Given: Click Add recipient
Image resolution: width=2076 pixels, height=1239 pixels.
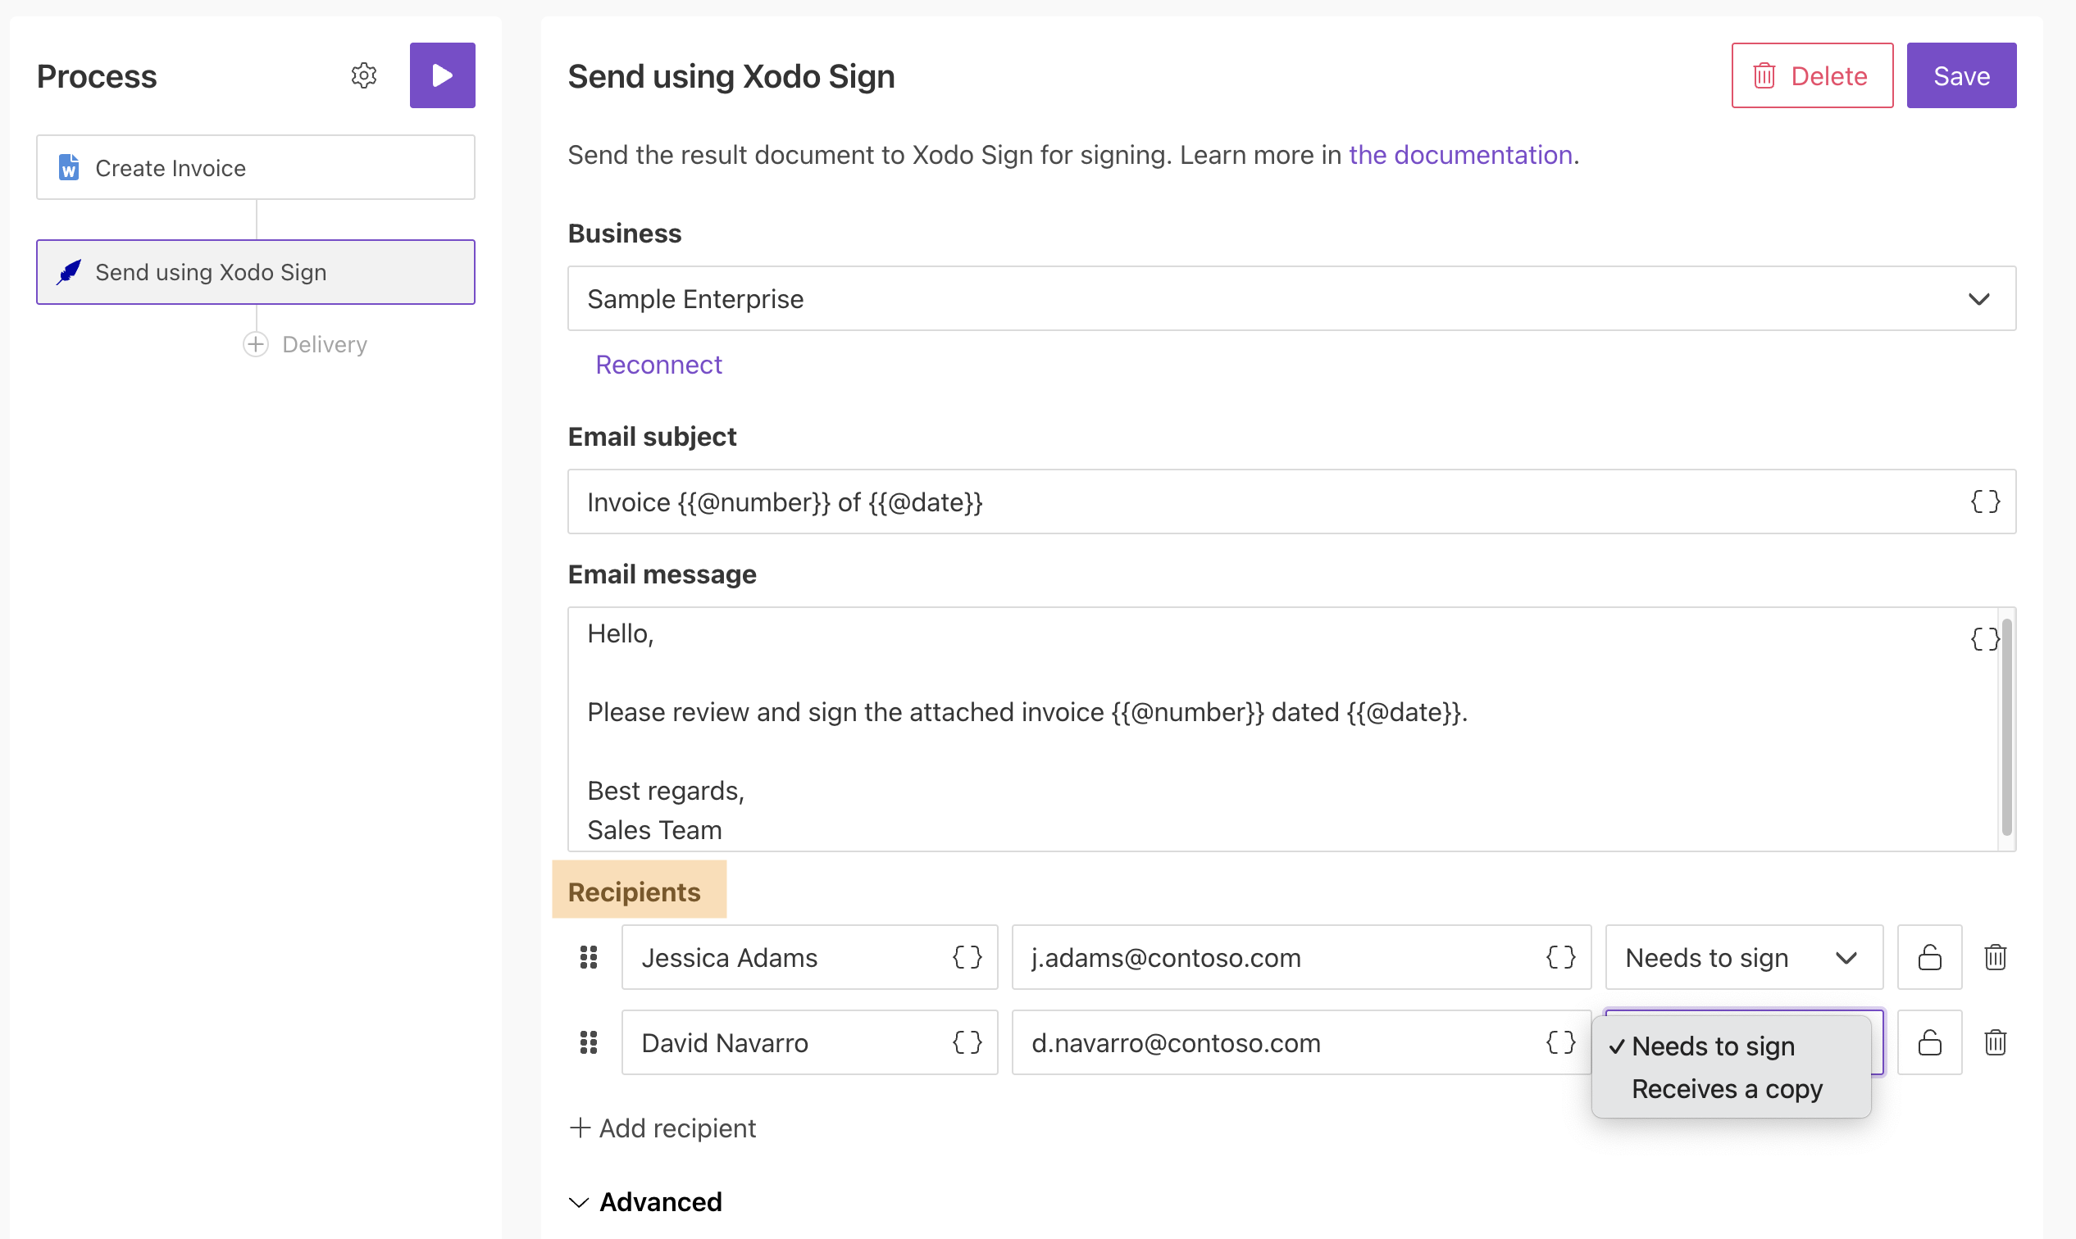Looking at the screenshot, I should 662,1129.
